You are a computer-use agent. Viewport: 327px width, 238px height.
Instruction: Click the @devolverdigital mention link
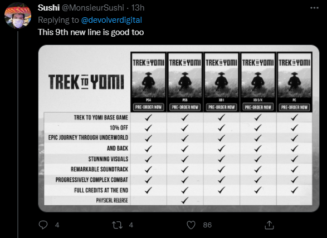(x=111, y=20)
